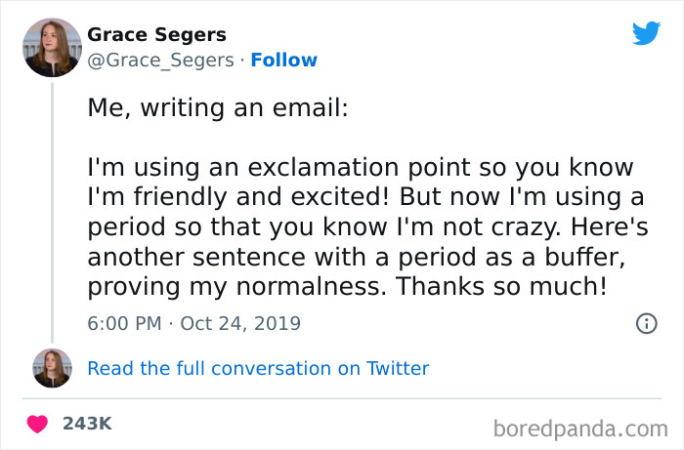
Task: Open the Grace Segers display name
Action: pyautogui.click(x=156, y=35)
